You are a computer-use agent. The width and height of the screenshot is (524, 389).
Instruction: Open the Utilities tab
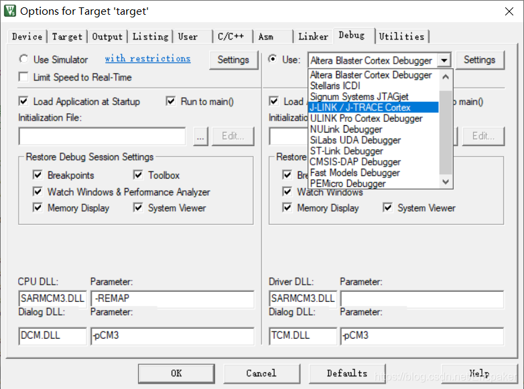[x=401, y=36]
